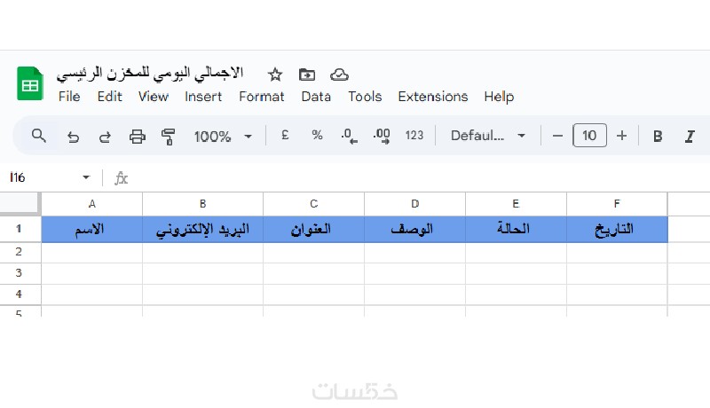Open the search menus magnifier
The image size is (710, 408).
[39, 136]
